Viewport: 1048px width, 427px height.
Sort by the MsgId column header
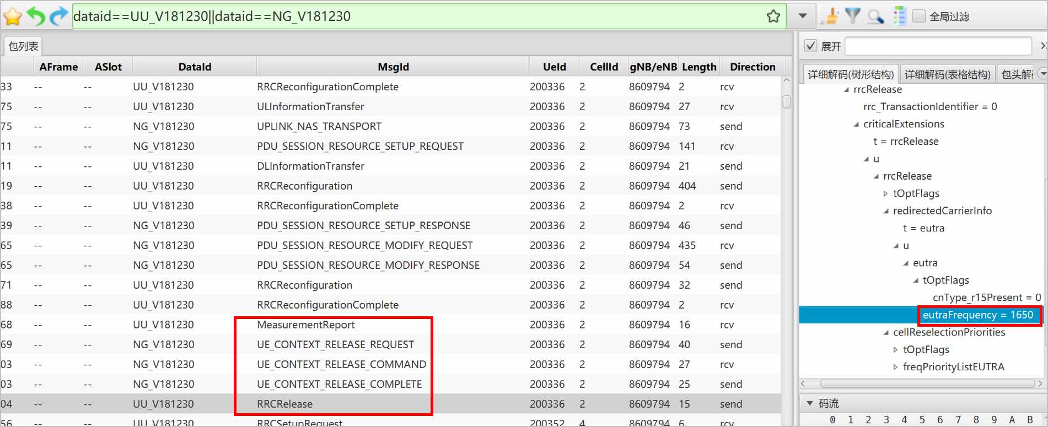pos(393,67)
